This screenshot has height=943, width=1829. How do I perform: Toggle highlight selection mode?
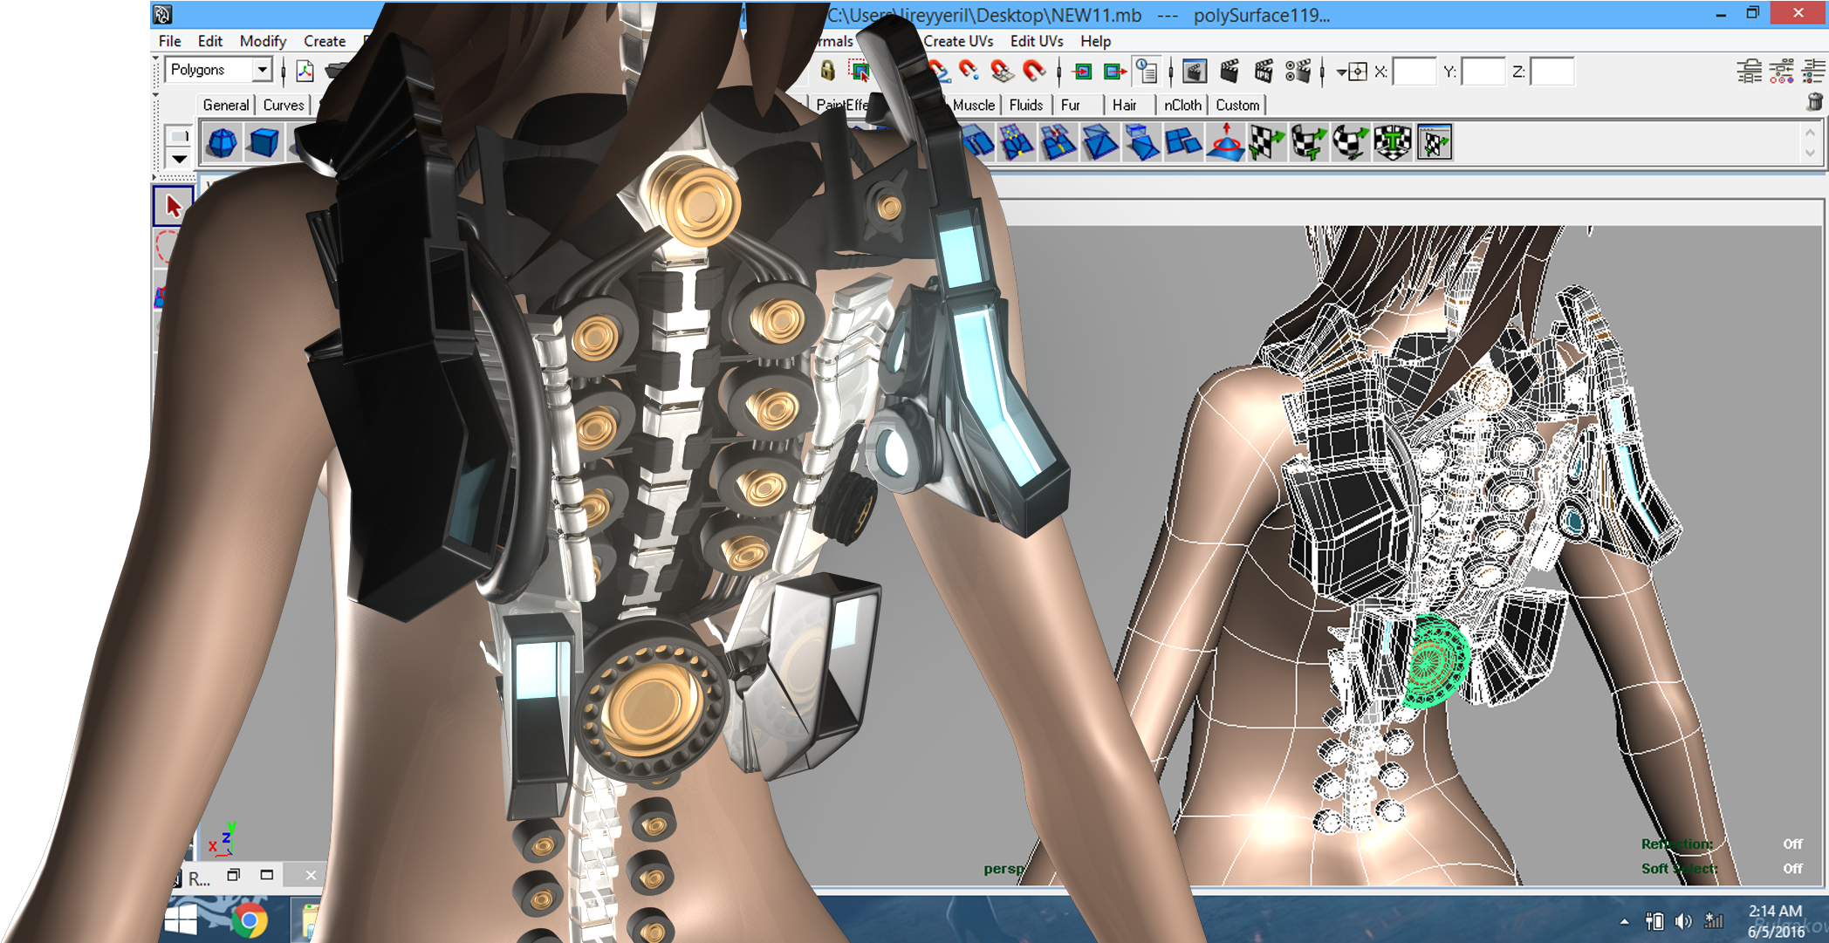(860, 71)
